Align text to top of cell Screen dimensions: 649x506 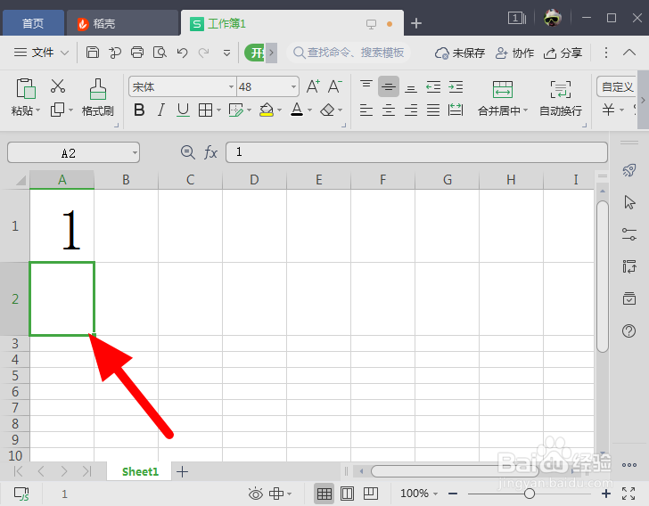[x=366, y=86]
